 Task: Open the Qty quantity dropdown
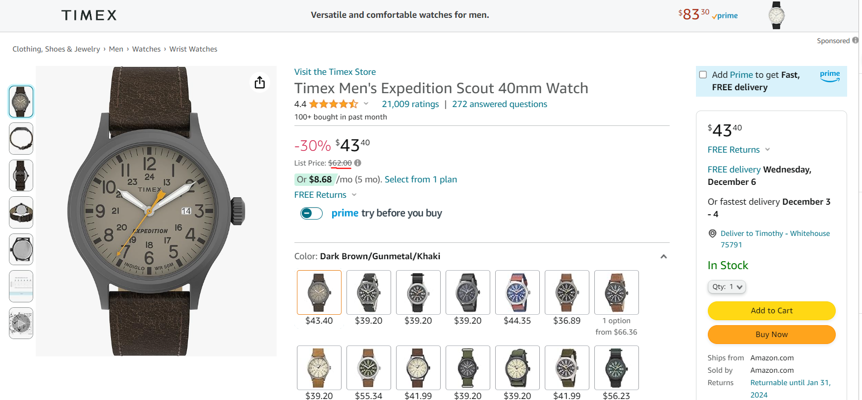coord(727,287)
